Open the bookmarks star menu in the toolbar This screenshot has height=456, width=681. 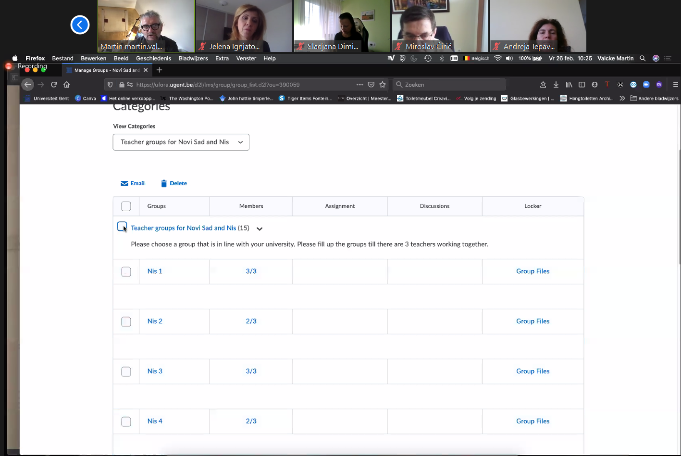click(x=543, y=85)
